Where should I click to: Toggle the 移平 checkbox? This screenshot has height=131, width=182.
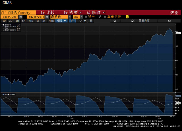(86, 17)
